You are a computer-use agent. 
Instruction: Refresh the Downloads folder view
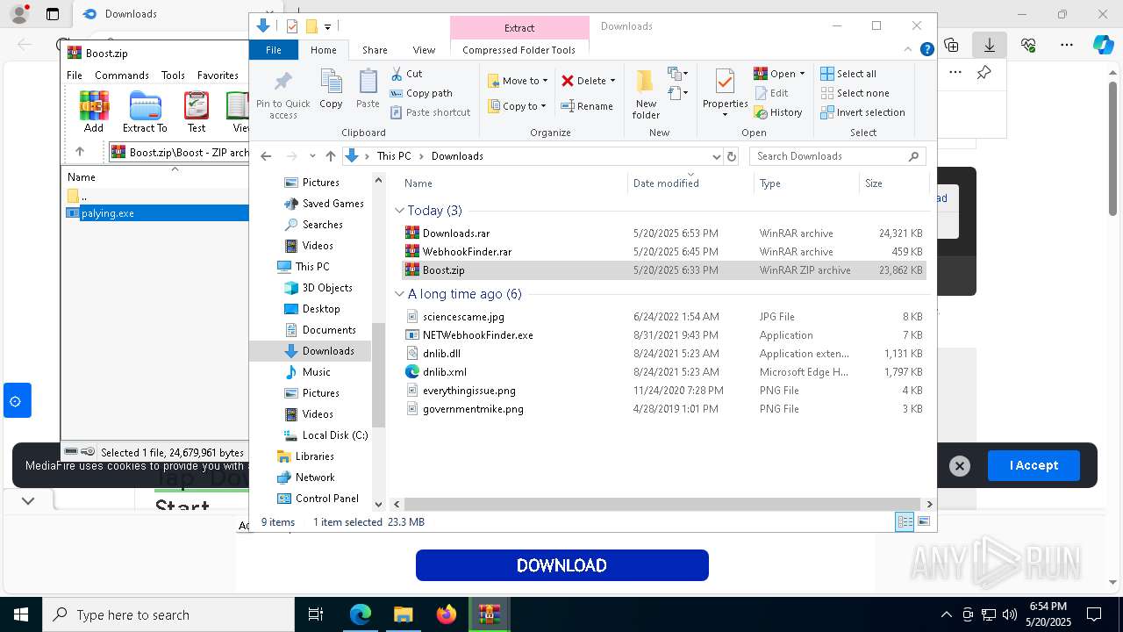[731, 156]
